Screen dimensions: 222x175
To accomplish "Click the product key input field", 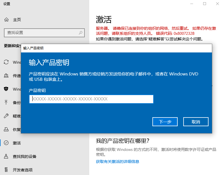I will tap(91, 99).
